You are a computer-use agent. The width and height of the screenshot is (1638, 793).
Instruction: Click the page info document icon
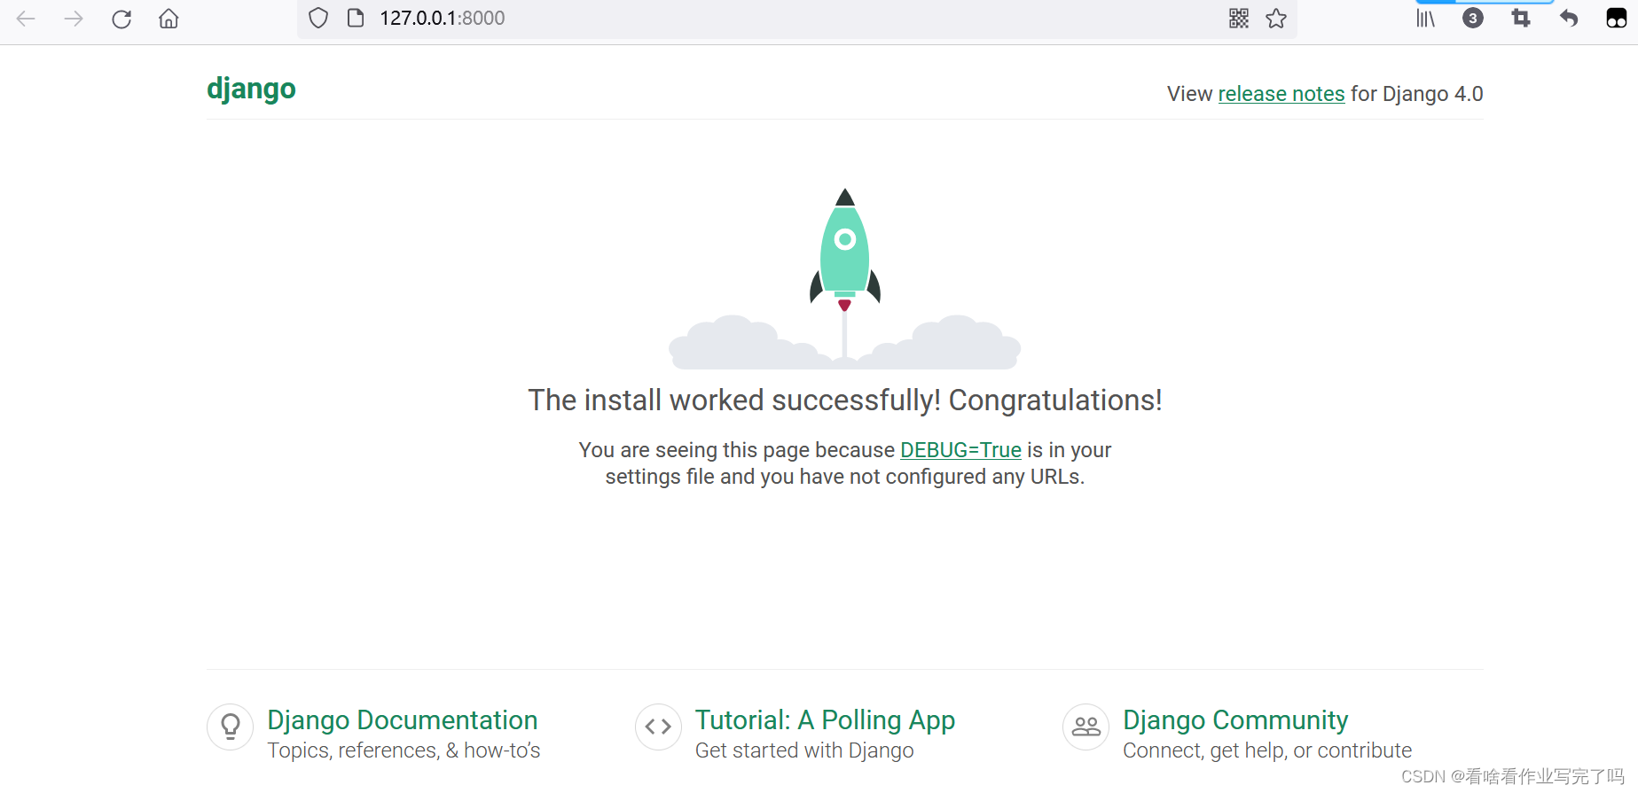356,18
